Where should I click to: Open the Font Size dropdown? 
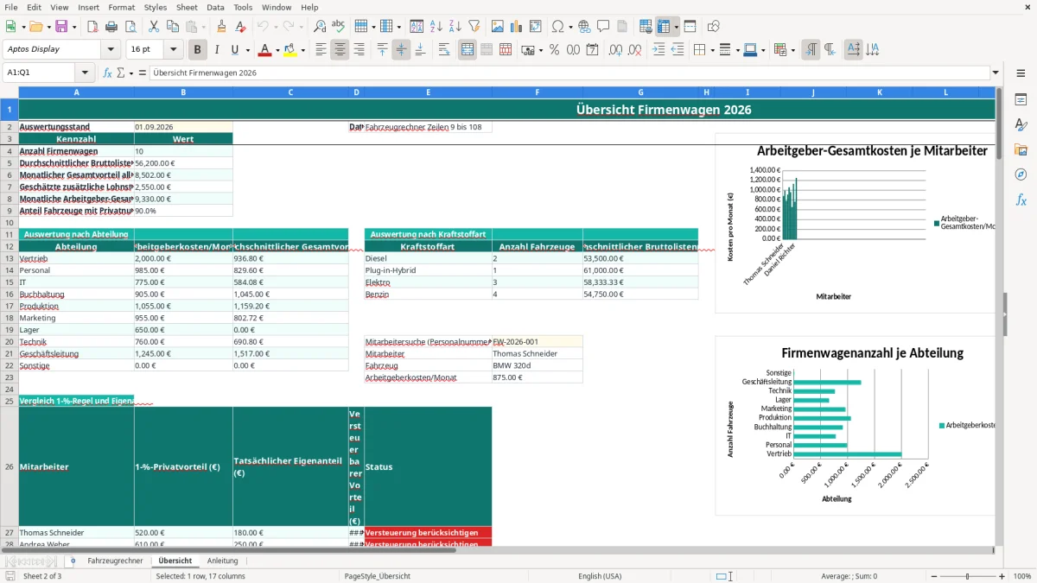click(x=174, y=50)
